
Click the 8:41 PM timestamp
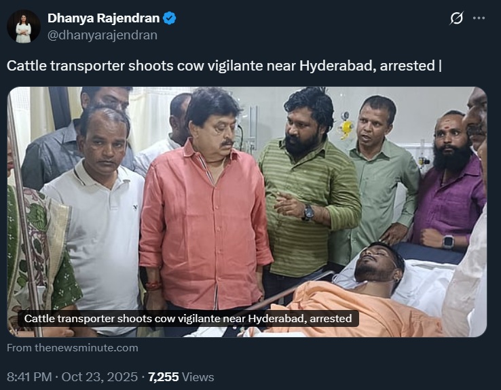(x=30, y=376)
